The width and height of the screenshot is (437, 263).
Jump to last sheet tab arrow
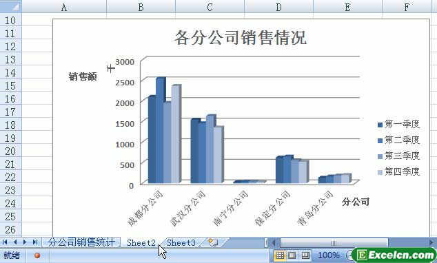tap(35, 242)
